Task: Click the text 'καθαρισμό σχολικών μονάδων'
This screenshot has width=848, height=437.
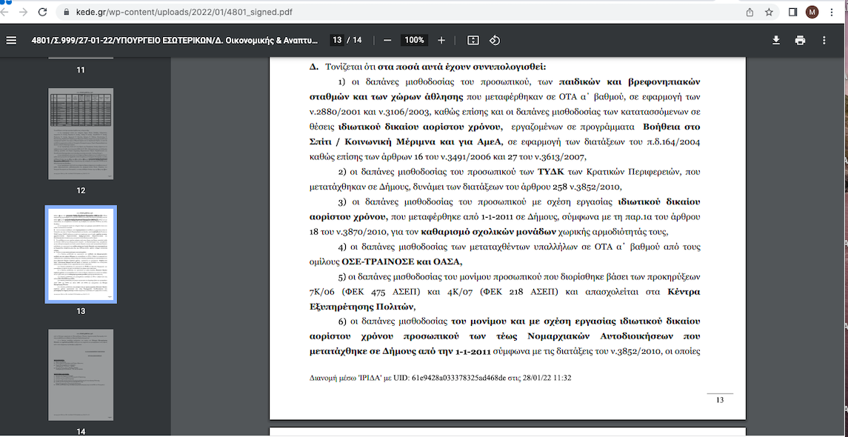Action: pyautogui.click(x=488, y=233)
